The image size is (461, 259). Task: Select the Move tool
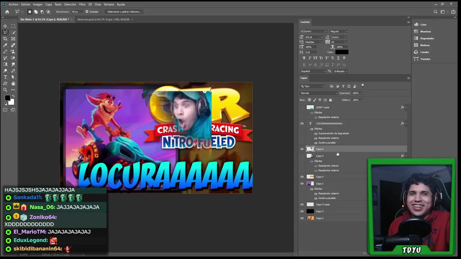[5, 26]
